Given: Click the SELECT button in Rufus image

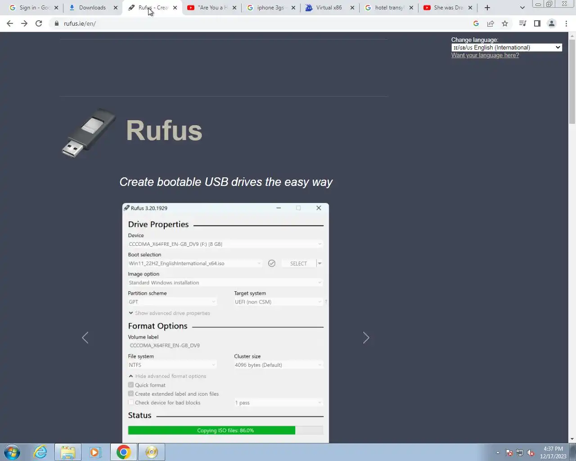Looking at the screenshot, I should (x=298, y=263).
